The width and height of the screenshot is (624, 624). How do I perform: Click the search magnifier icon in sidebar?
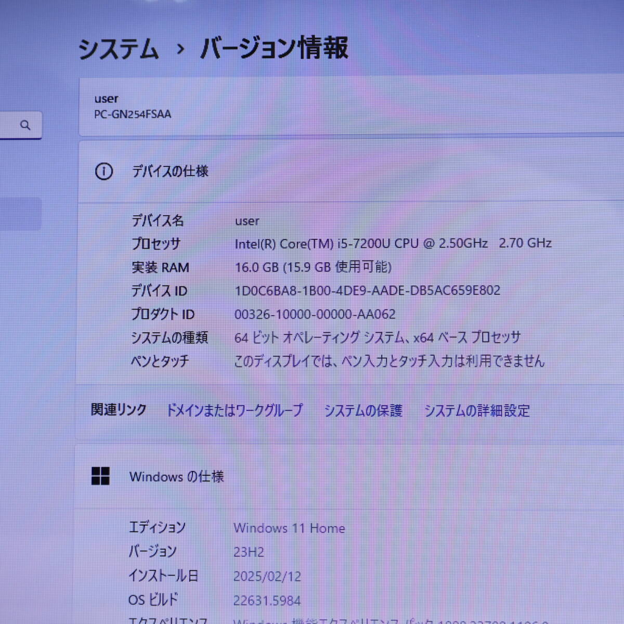[25, 125]
